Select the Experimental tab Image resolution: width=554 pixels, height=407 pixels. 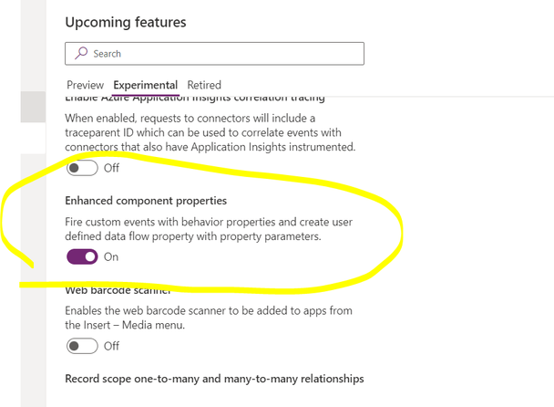tap(145, 85)
